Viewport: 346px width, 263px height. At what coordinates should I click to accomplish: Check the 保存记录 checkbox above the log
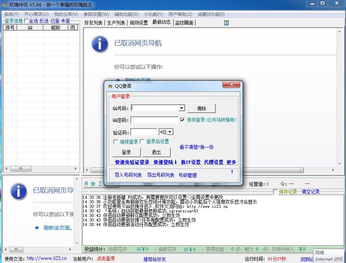275,192
